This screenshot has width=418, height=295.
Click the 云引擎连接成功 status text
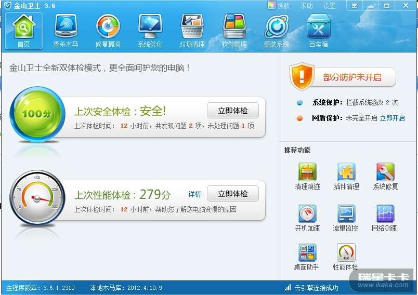pyautogui.click(x=316, y=288)
